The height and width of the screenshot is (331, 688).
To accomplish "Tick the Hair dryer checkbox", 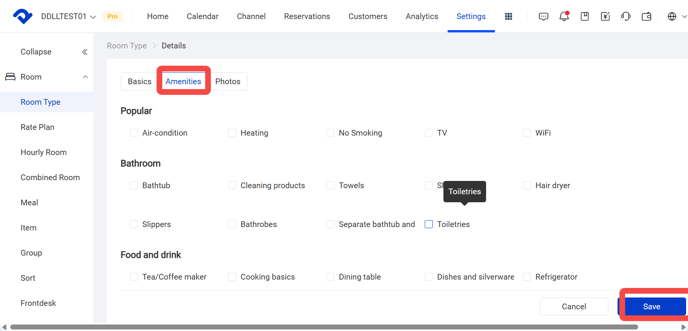I will pos(527,185).
